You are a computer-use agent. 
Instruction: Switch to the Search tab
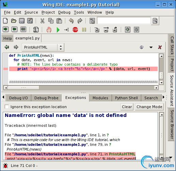(151, 98)
